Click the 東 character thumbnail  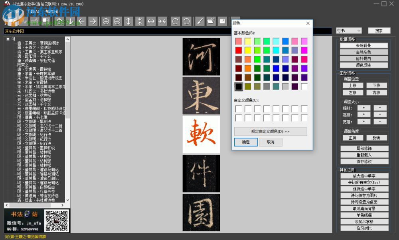tap(201, 96)
